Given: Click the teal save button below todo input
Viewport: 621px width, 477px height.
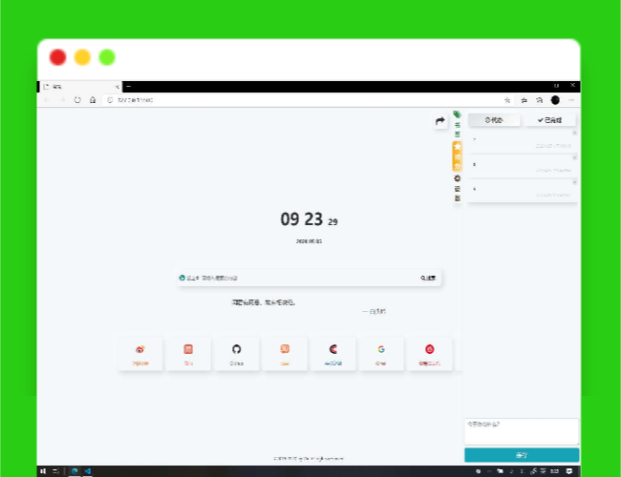Looking at the screenshot, I should click(522, 455).
